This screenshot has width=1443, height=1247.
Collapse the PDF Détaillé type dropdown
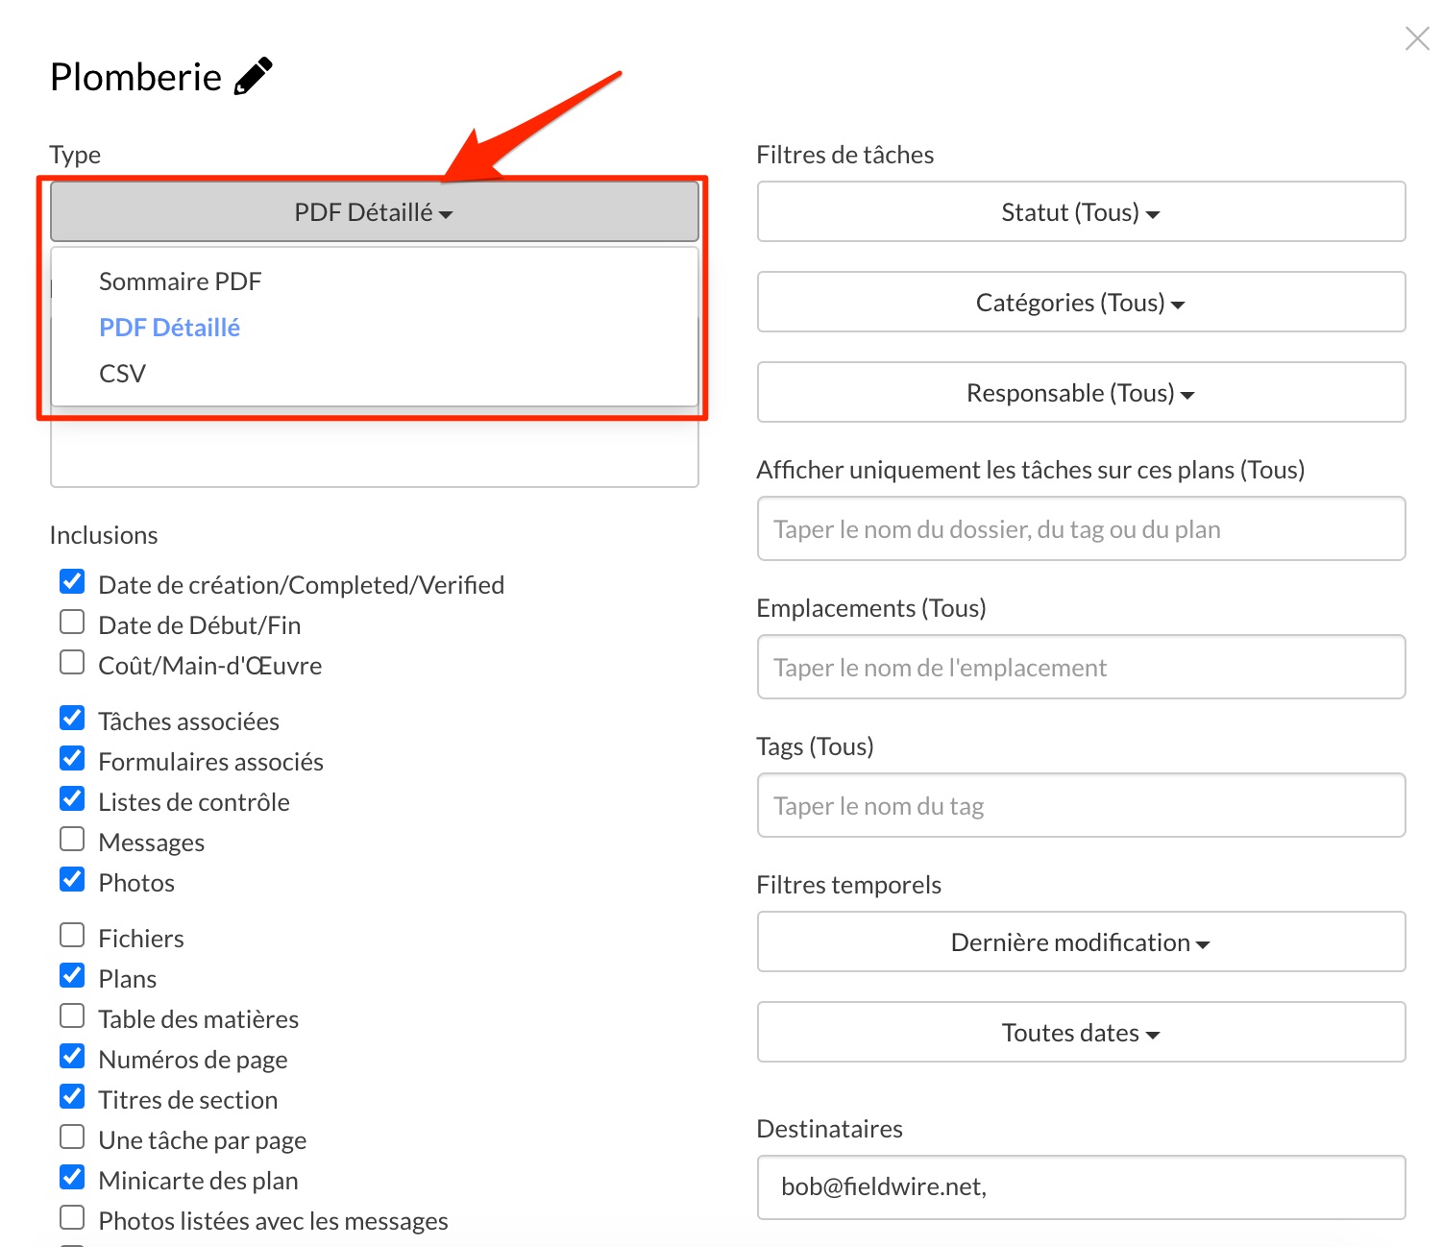[374, 212]
